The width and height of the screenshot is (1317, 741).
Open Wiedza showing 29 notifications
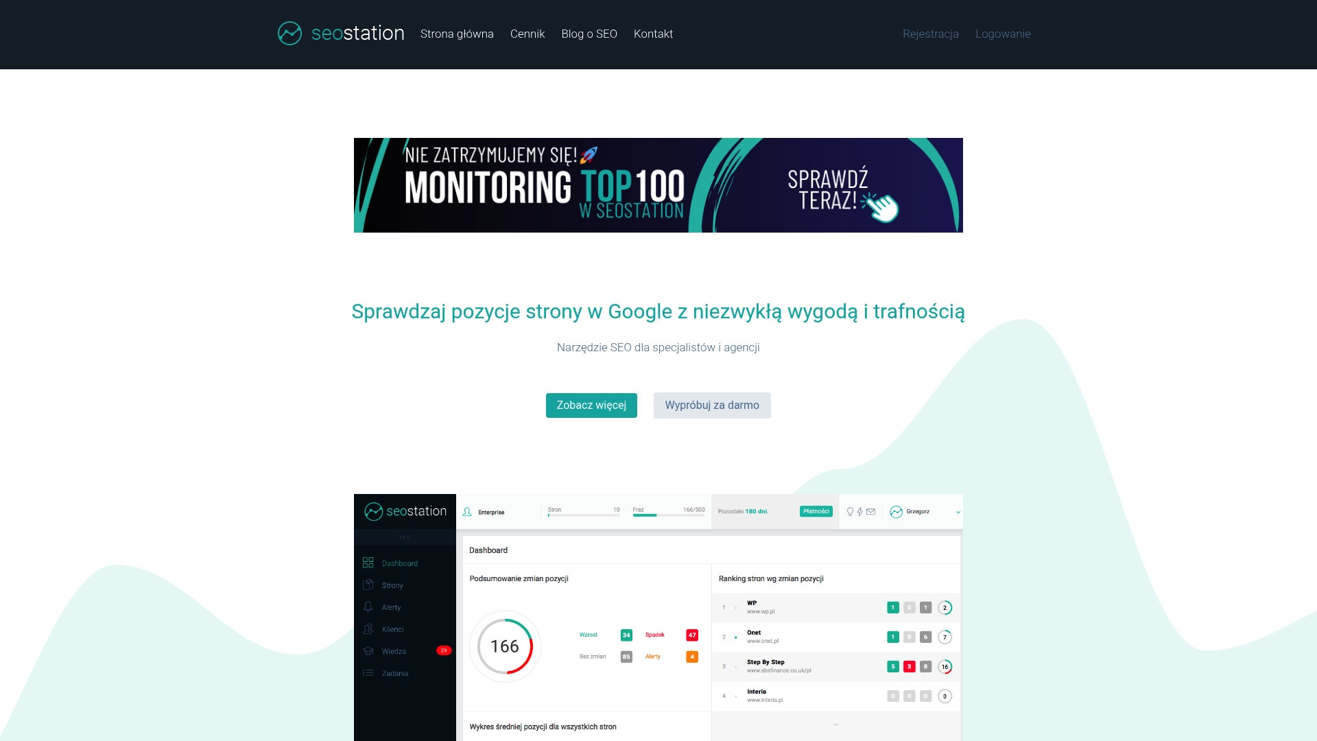(x=368, y=651)
